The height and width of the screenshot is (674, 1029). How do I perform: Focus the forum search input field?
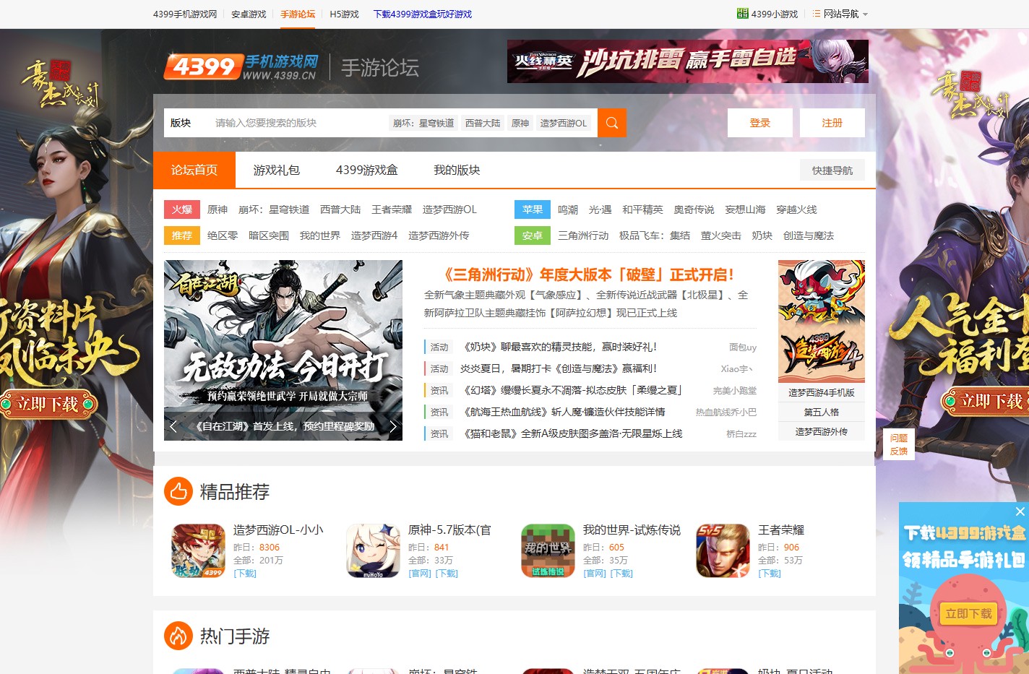[x=298, y=123]
